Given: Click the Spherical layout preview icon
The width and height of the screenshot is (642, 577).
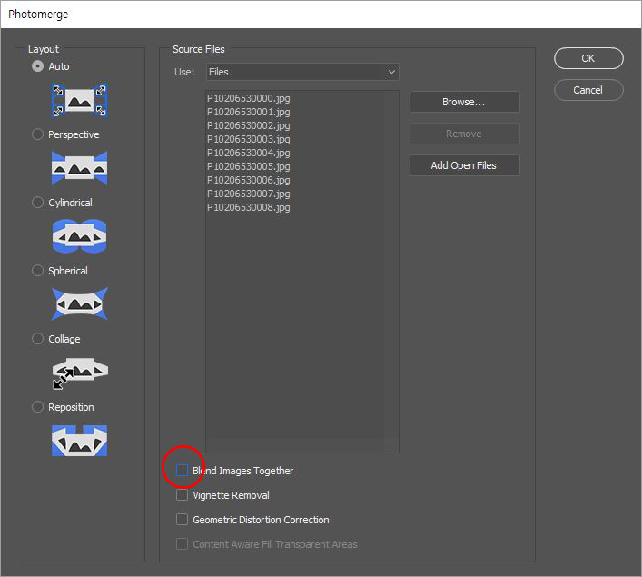Looking at the screenshot, I should coord(79,304).
